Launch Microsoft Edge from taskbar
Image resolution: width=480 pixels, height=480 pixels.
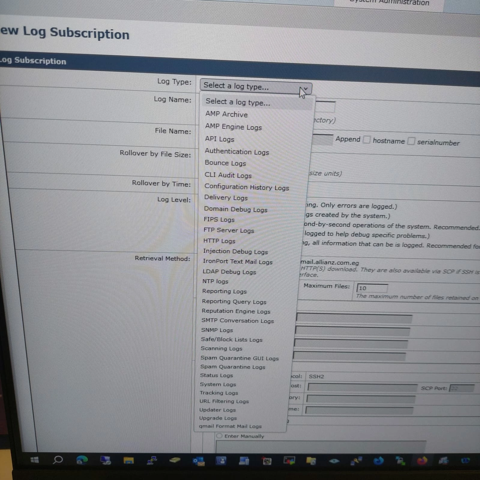(x=82, y=460)
